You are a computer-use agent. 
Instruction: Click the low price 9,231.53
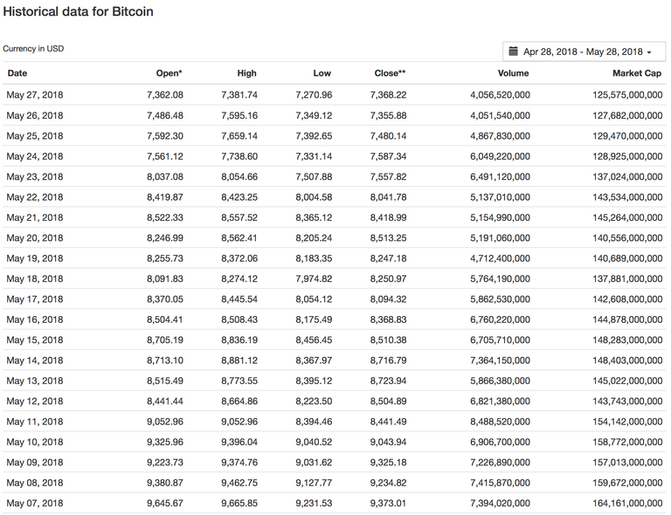[315, 504]
